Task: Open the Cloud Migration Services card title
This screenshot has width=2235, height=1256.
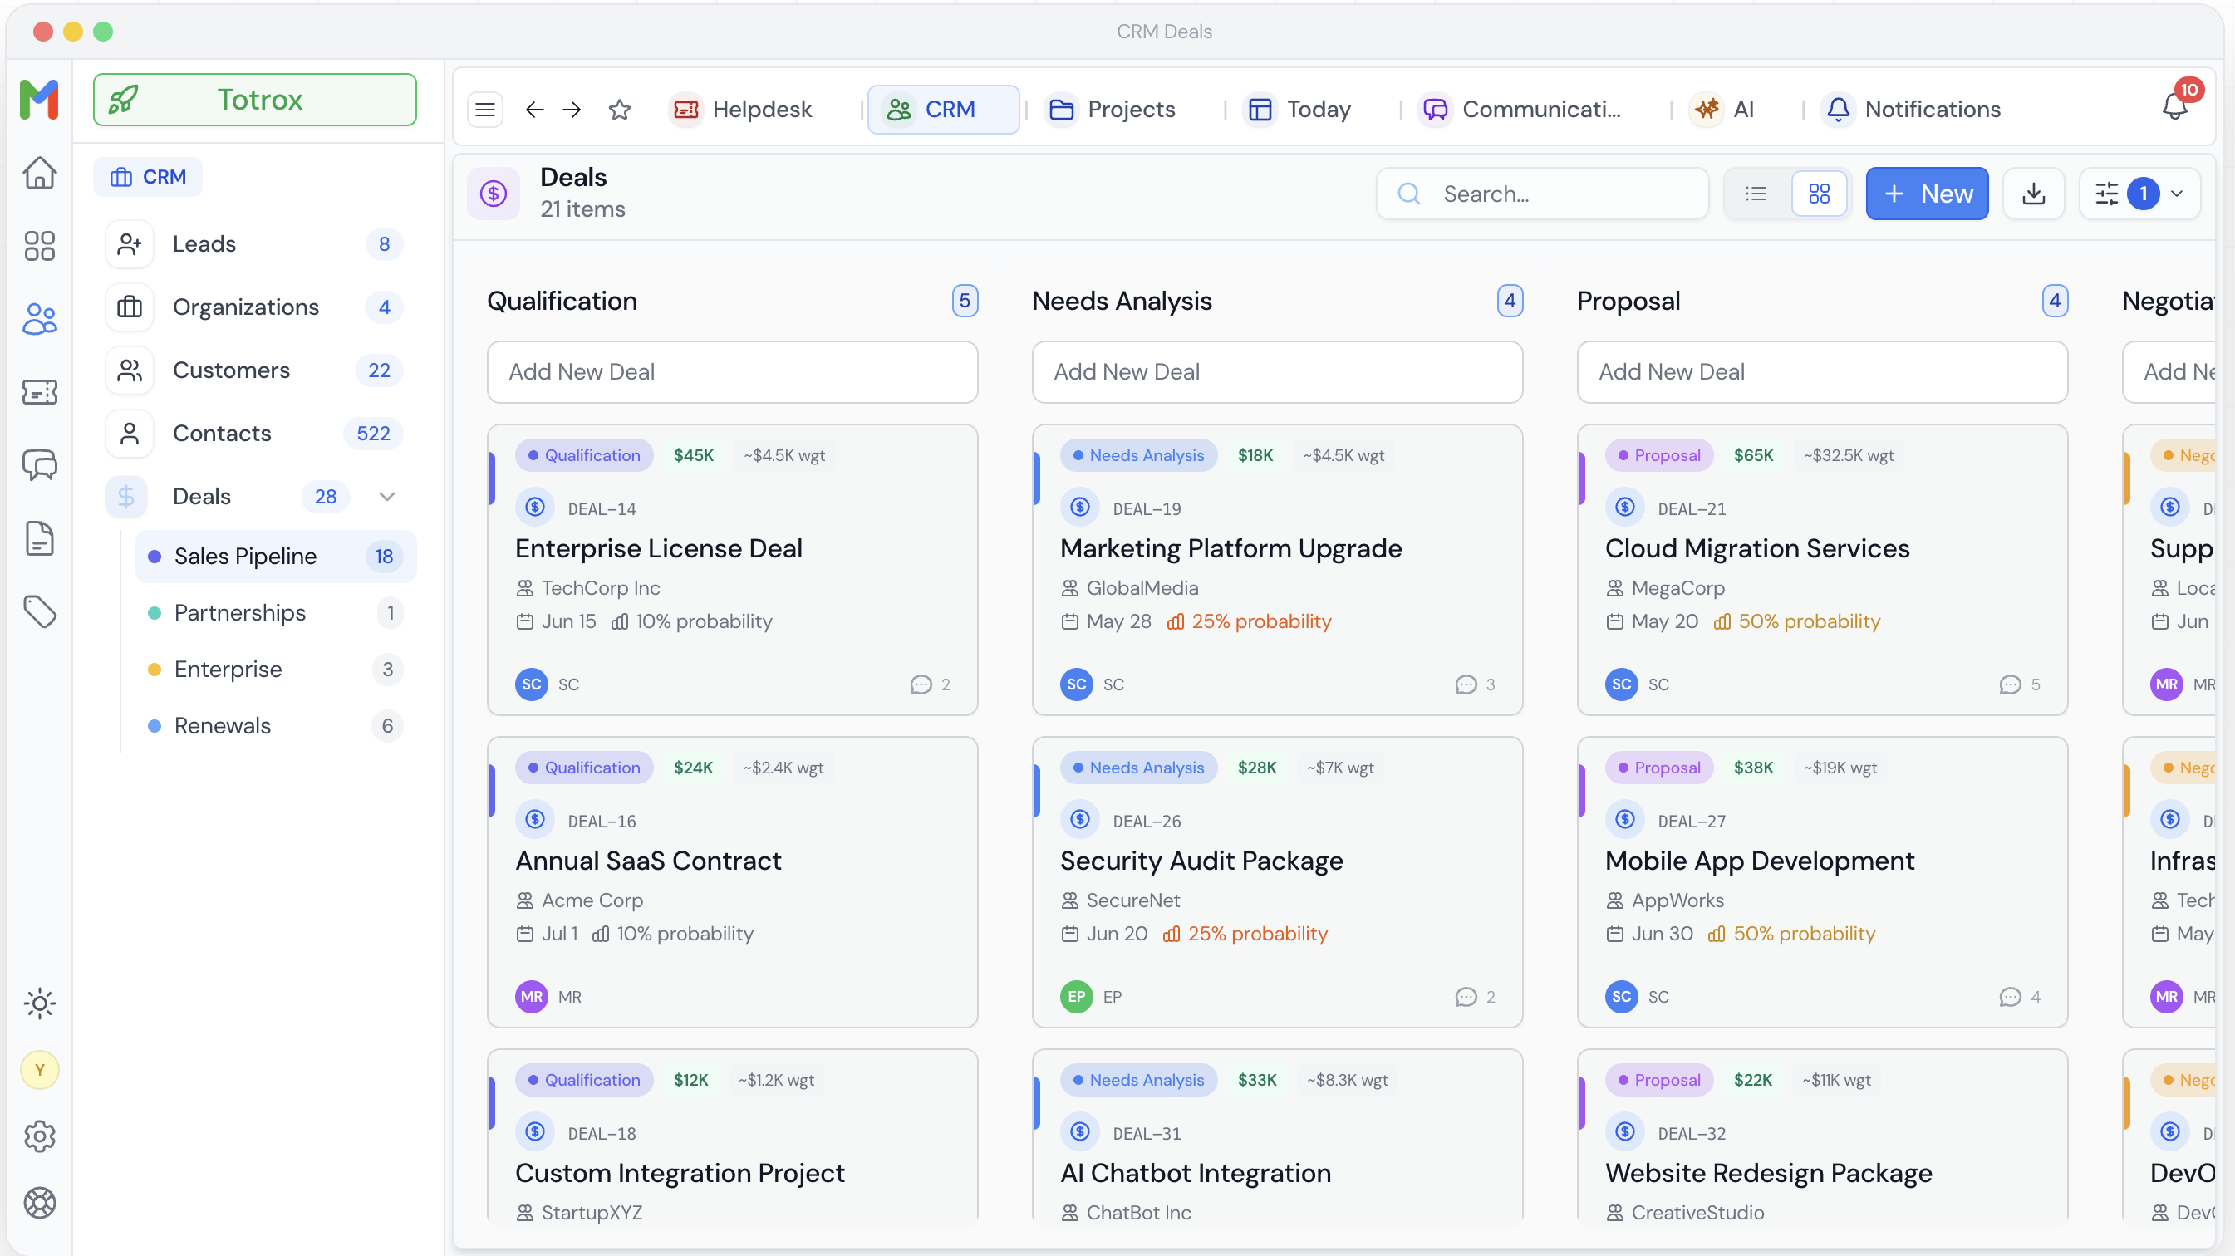Action: pyautogui.click(x=1757, y=549)
